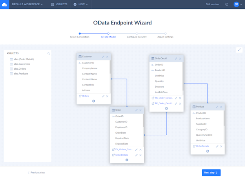Image resolution: width=245 pixels, height=178 pixels.
Task: Click the edit pencil on Customer entity
Action: tap(103, 57)
